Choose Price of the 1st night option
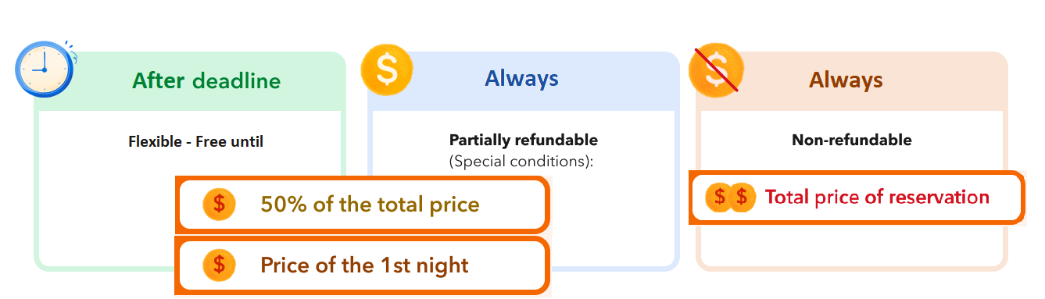Image resolution: width=1045 pixels, height=299 pixels. coord(362,265)
